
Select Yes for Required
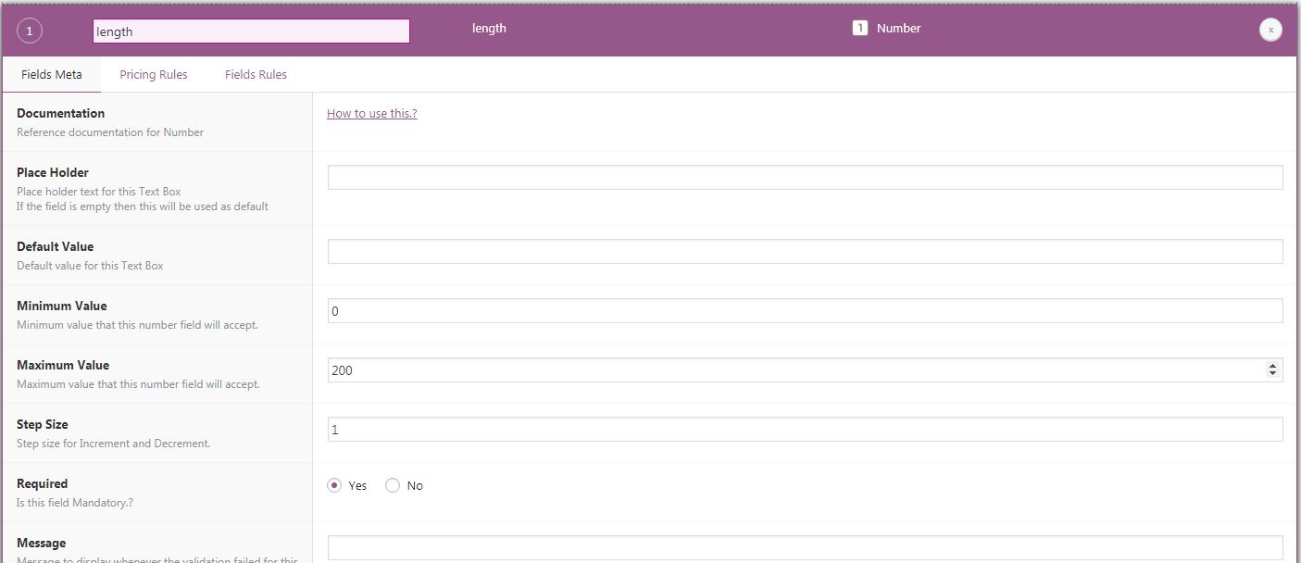(x=335, y=485)
